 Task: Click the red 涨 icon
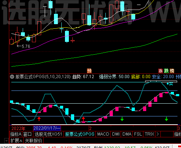[161, 71]
